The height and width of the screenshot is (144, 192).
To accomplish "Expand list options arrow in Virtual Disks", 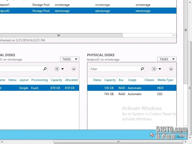I will [x=63, y=69].
